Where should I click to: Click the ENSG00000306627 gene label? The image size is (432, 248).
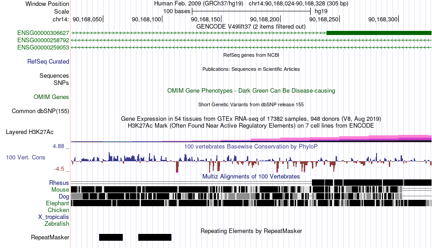[43, 33]
